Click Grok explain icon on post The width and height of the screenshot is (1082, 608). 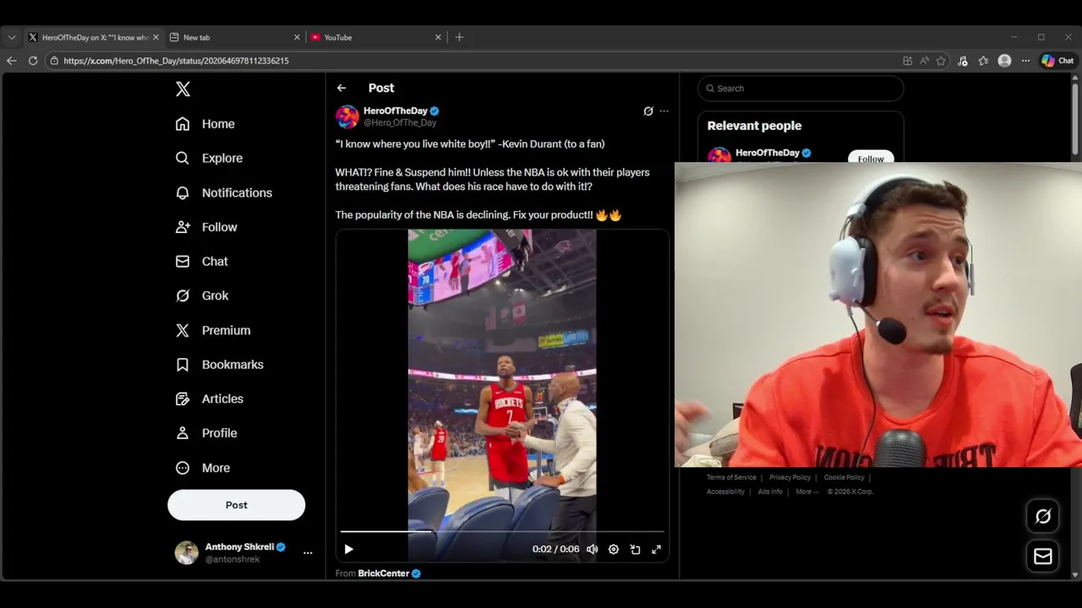tap(648, 111)
